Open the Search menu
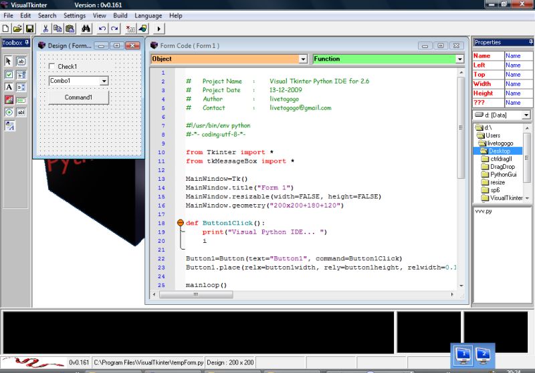 pos(47,15)
